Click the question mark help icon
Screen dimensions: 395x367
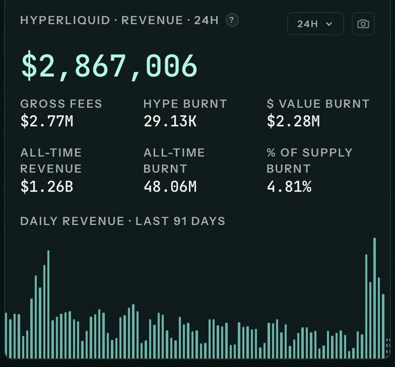click(232, 20)
